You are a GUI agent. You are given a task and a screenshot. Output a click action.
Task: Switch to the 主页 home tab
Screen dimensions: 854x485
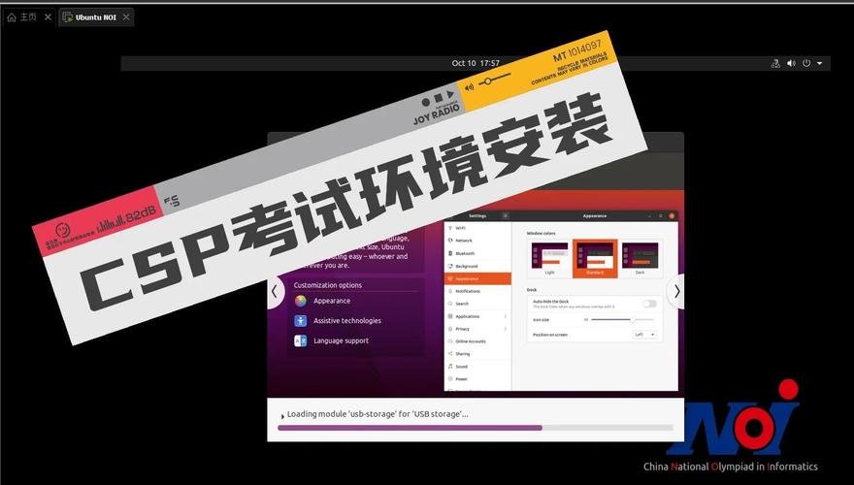28,17
